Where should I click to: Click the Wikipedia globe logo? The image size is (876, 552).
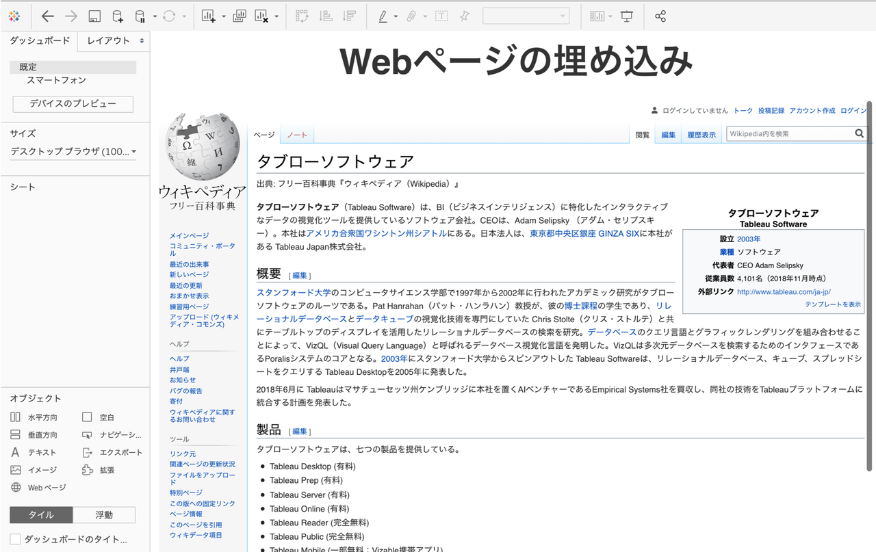coord(203,148)
